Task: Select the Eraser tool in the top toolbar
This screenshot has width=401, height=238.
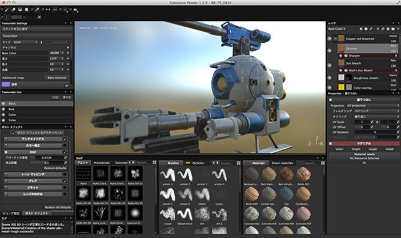Action: coord(13,10)
